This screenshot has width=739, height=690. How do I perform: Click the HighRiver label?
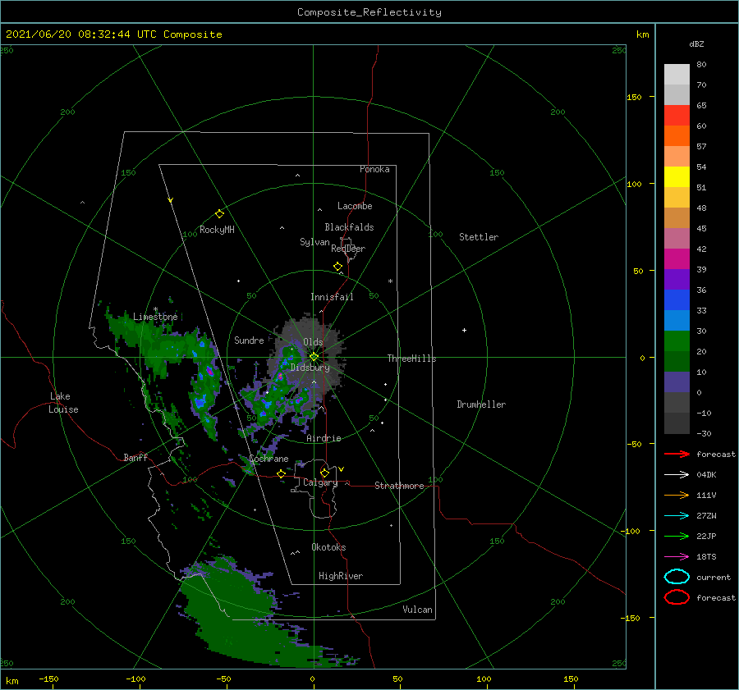point(341,576)
